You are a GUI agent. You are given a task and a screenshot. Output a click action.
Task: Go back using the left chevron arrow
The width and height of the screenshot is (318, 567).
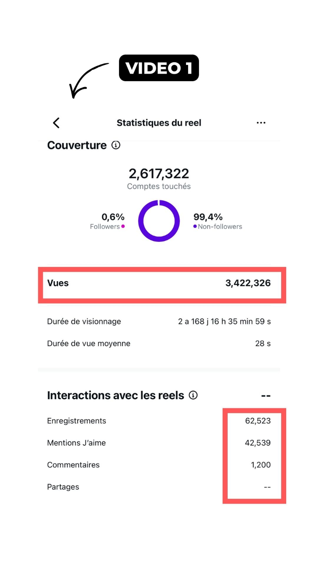coord(56,123)
